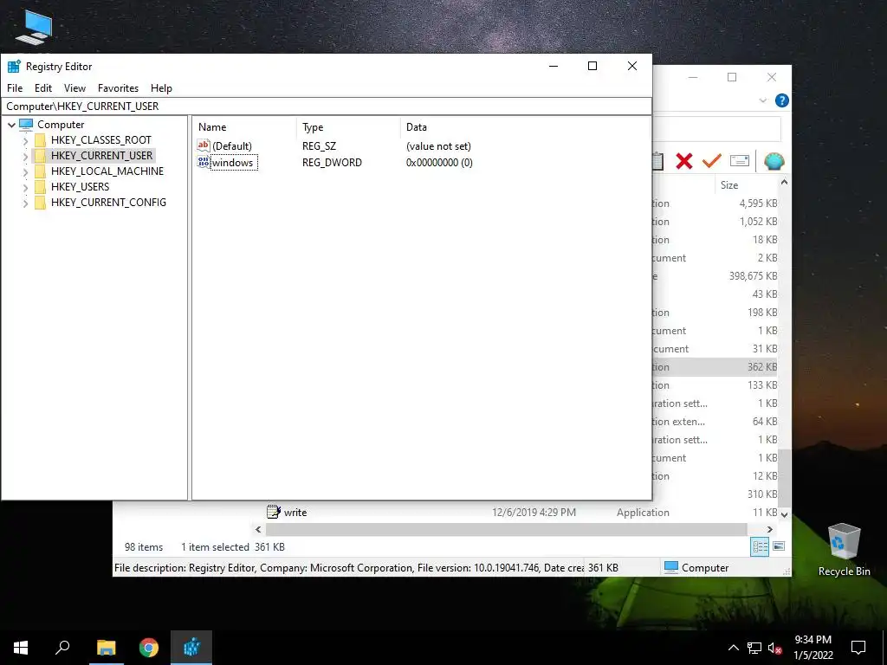Click the Registry Editor title bar icon

(x=14, y=66)
